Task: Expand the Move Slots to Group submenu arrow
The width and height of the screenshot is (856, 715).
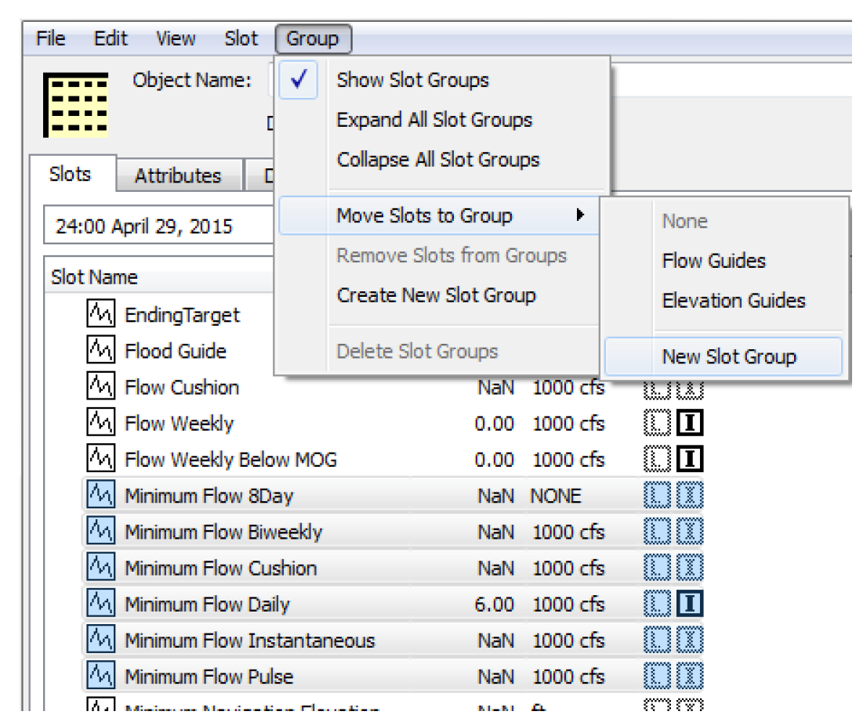Action: coord(580,215)
